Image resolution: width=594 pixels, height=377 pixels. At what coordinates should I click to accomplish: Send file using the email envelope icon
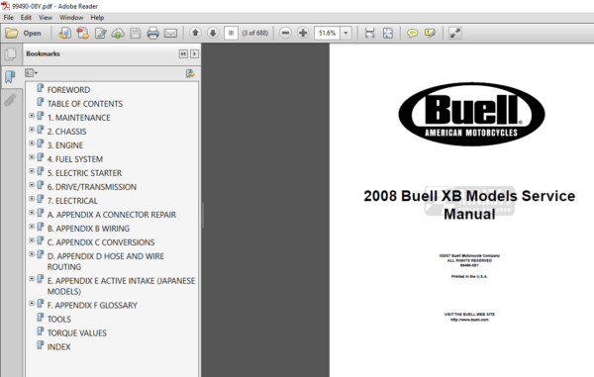pos(170,34)
